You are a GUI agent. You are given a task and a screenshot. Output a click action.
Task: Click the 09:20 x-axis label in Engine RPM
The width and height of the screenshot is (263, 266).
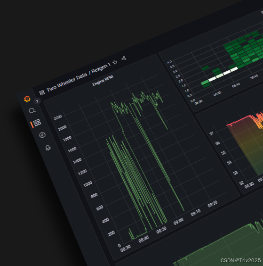coord(212,204)
